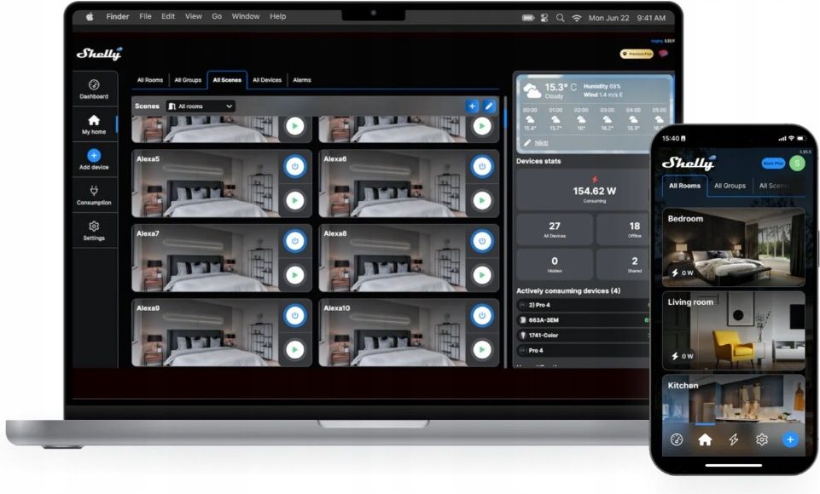The height and width of the screenshot is (494, 820).
Task: Open the Consumption plug icon
Action: click(94, 191)
